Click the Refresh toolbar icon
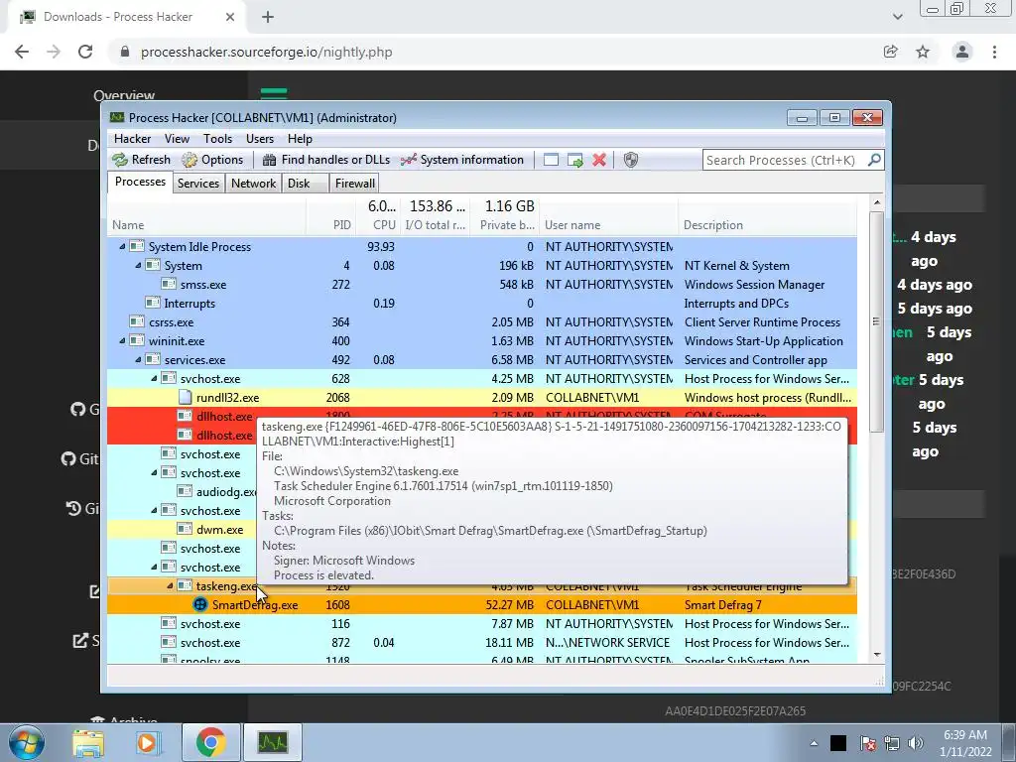This screenshot has height=762, width=1016. 120,160
